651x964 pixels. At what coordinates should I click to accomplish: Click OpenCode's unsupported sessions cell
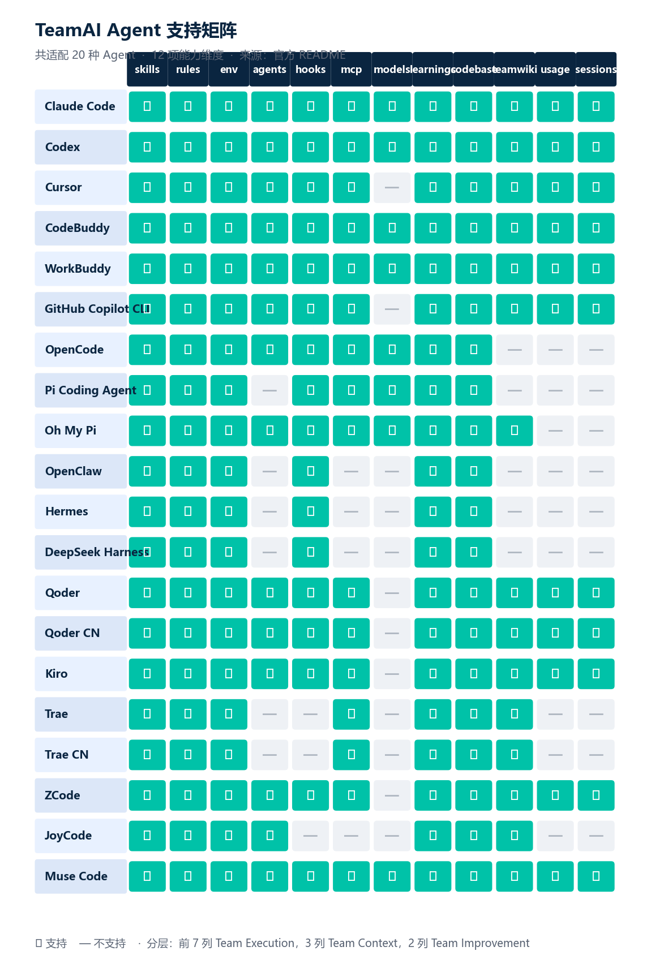coord(596,350)
